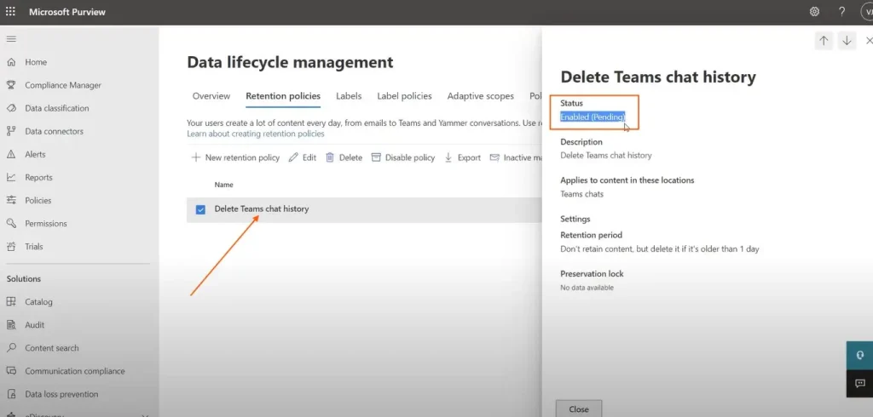Collapse the navigation hamburger menu

[x=11, y=39]
